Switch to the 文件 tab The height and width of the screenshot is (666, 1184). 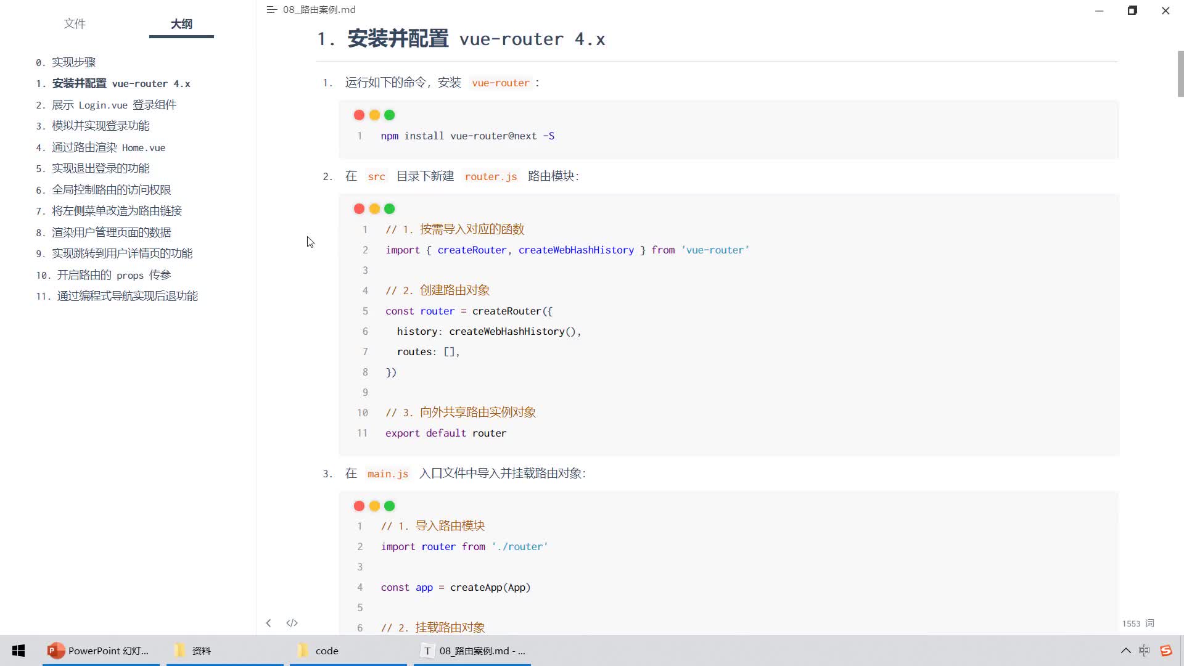coord(75,23)
